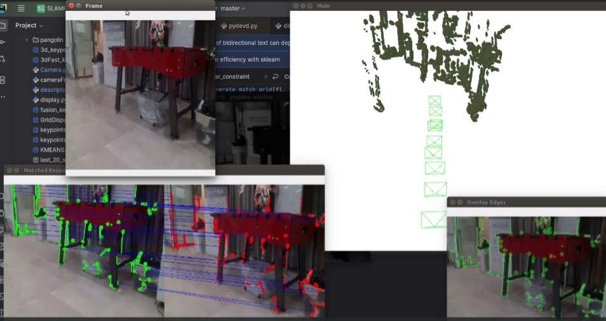Click Python icon beside display.py
The height and width of the screenshot is (321, 606).
click(36, 100)
